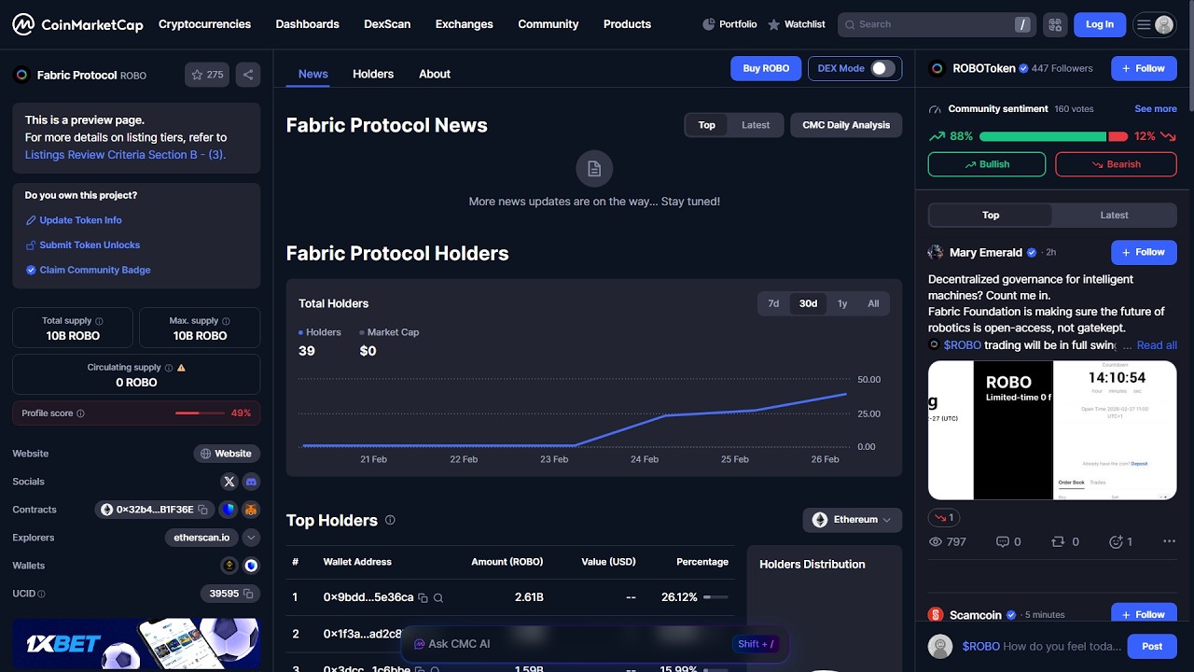Add token to MetaMask fox icon
Viewport: 1194px width, 672px height.
point(251,510)
